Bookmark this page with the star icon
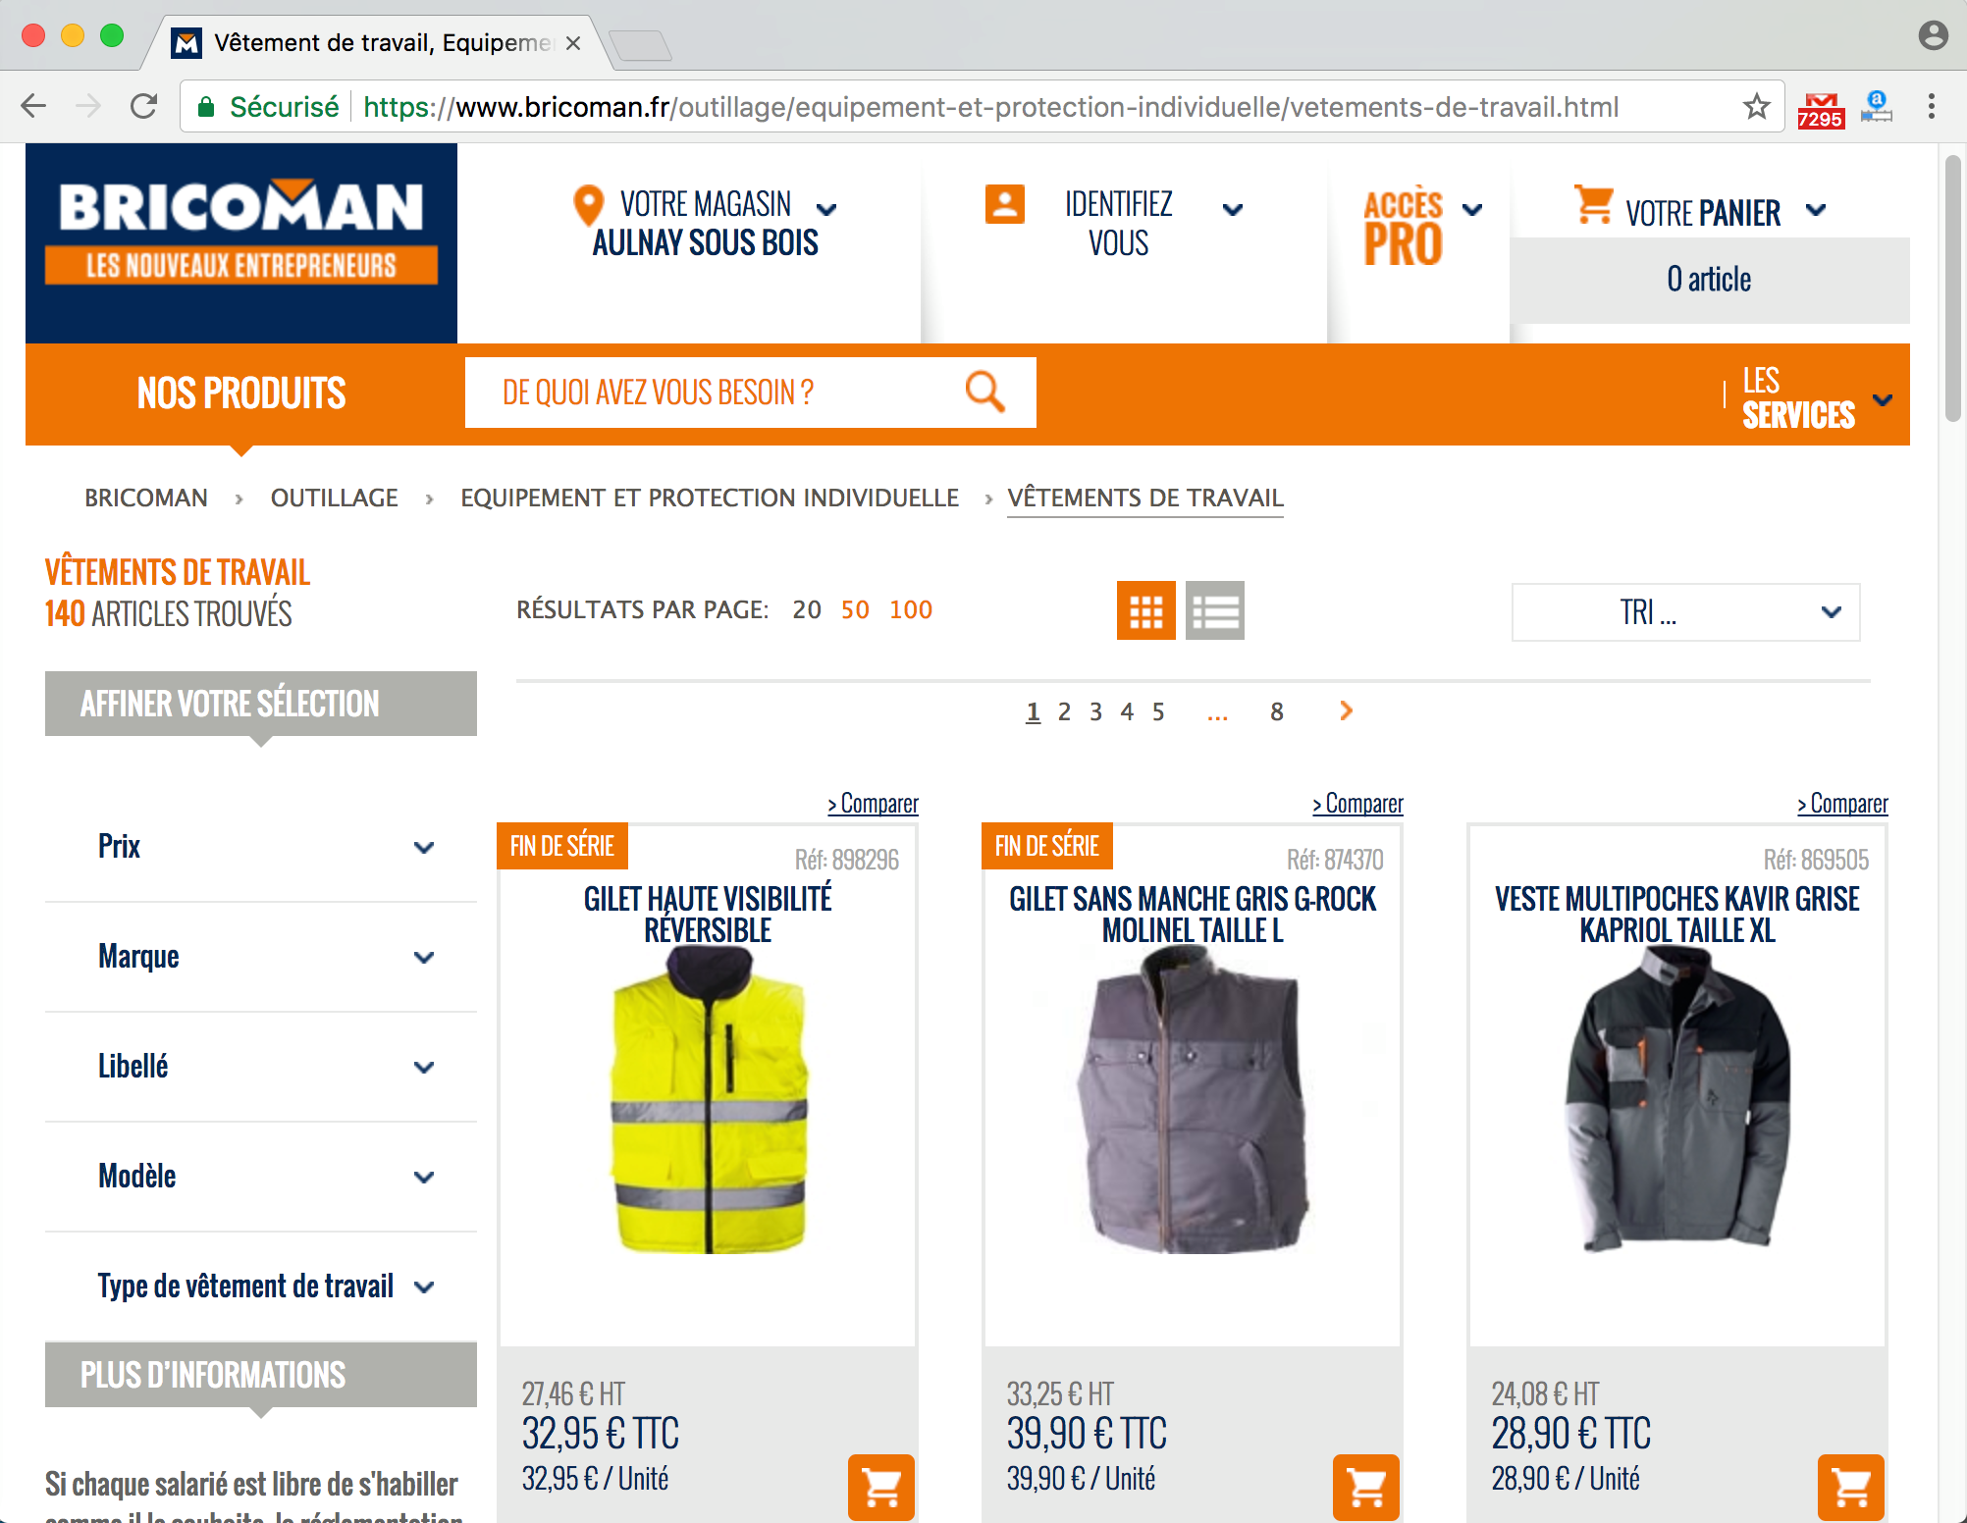Viewport: 1967px width, 1523px height. (1757, 106)
